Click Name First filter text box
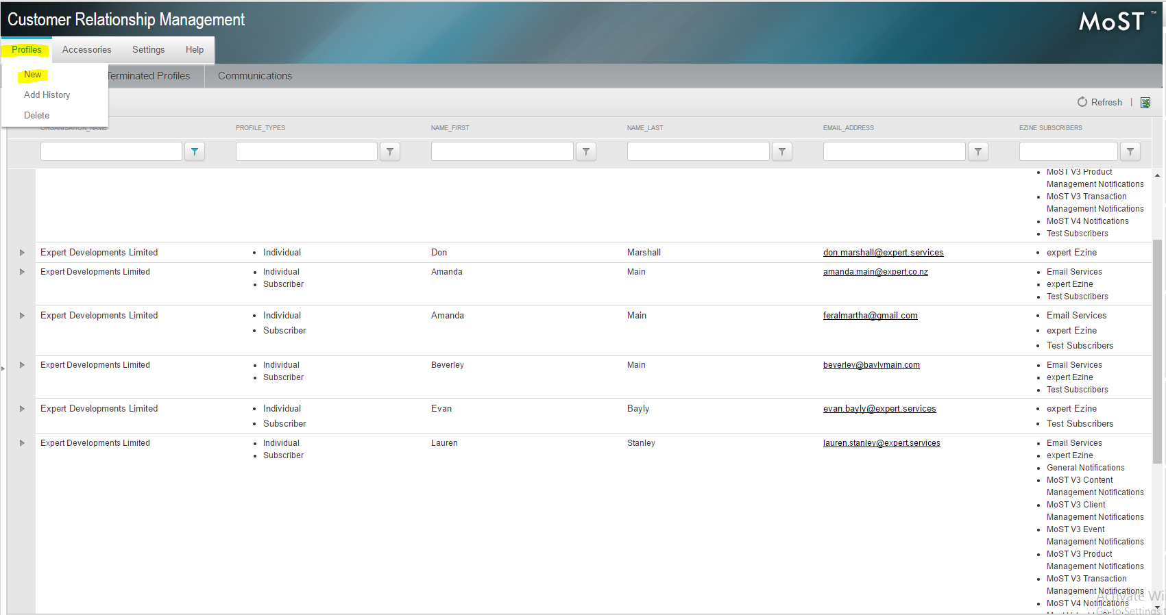Screen dimensions: 1166x615 coord(502,151)
